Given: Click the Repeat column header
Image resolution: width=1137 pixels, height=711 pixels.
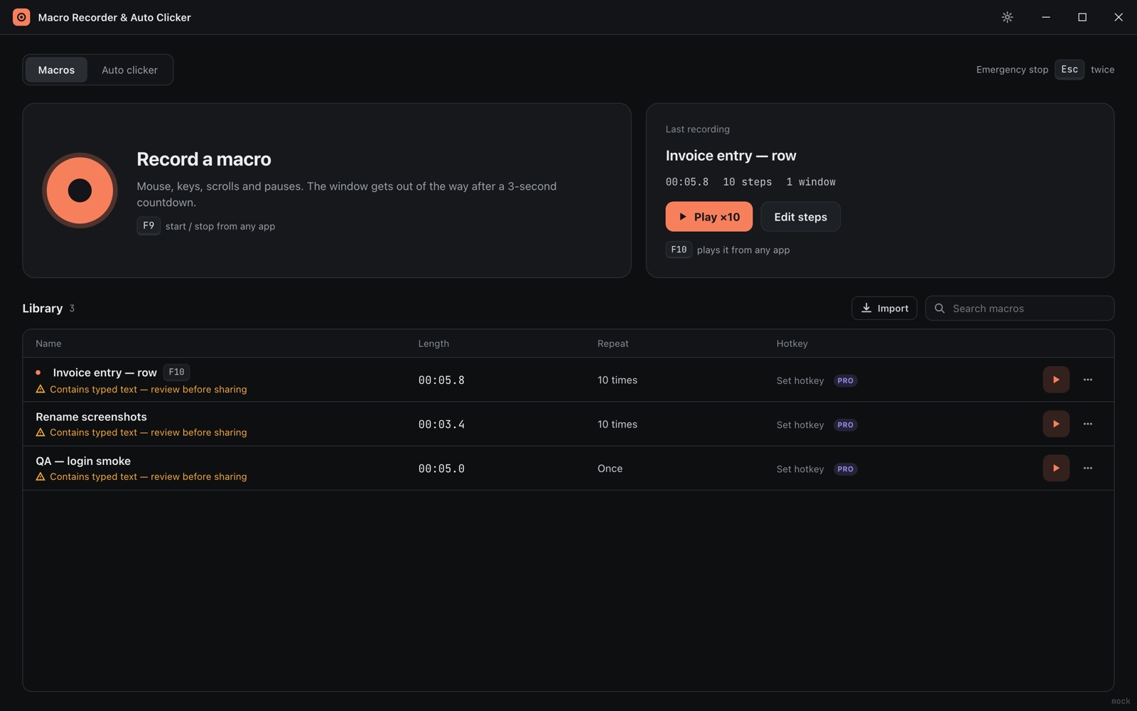Looking at the screenshot, I should [x=613, y=343].
